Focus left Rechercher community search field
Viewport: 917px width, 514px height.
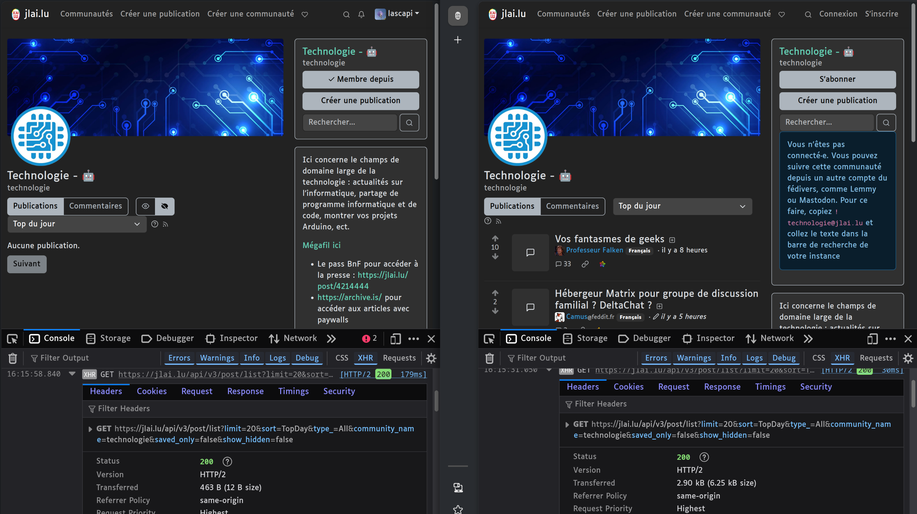350,122
